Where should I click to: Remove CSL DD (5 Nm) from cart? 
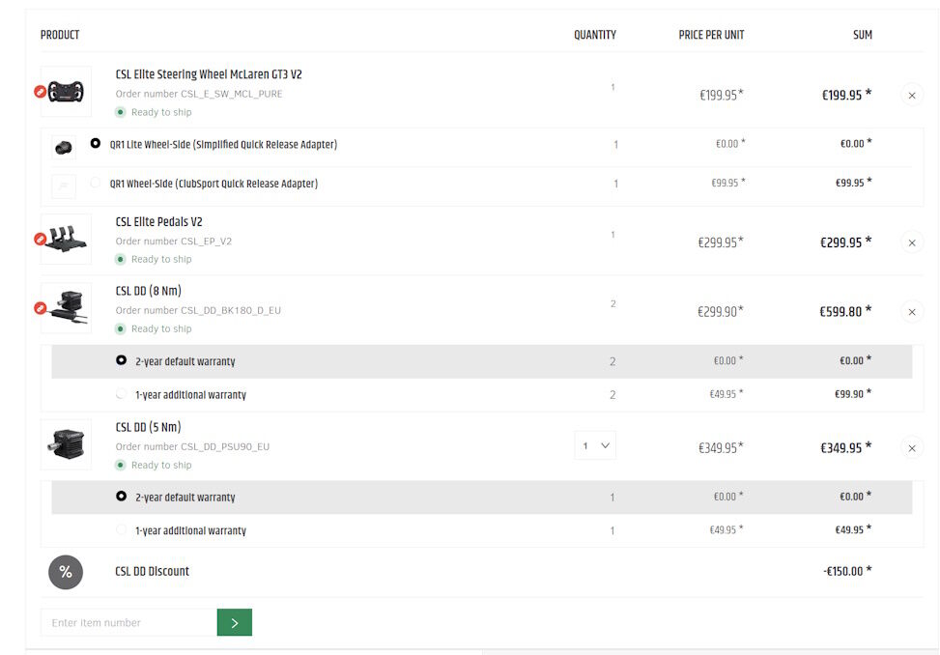911,448
